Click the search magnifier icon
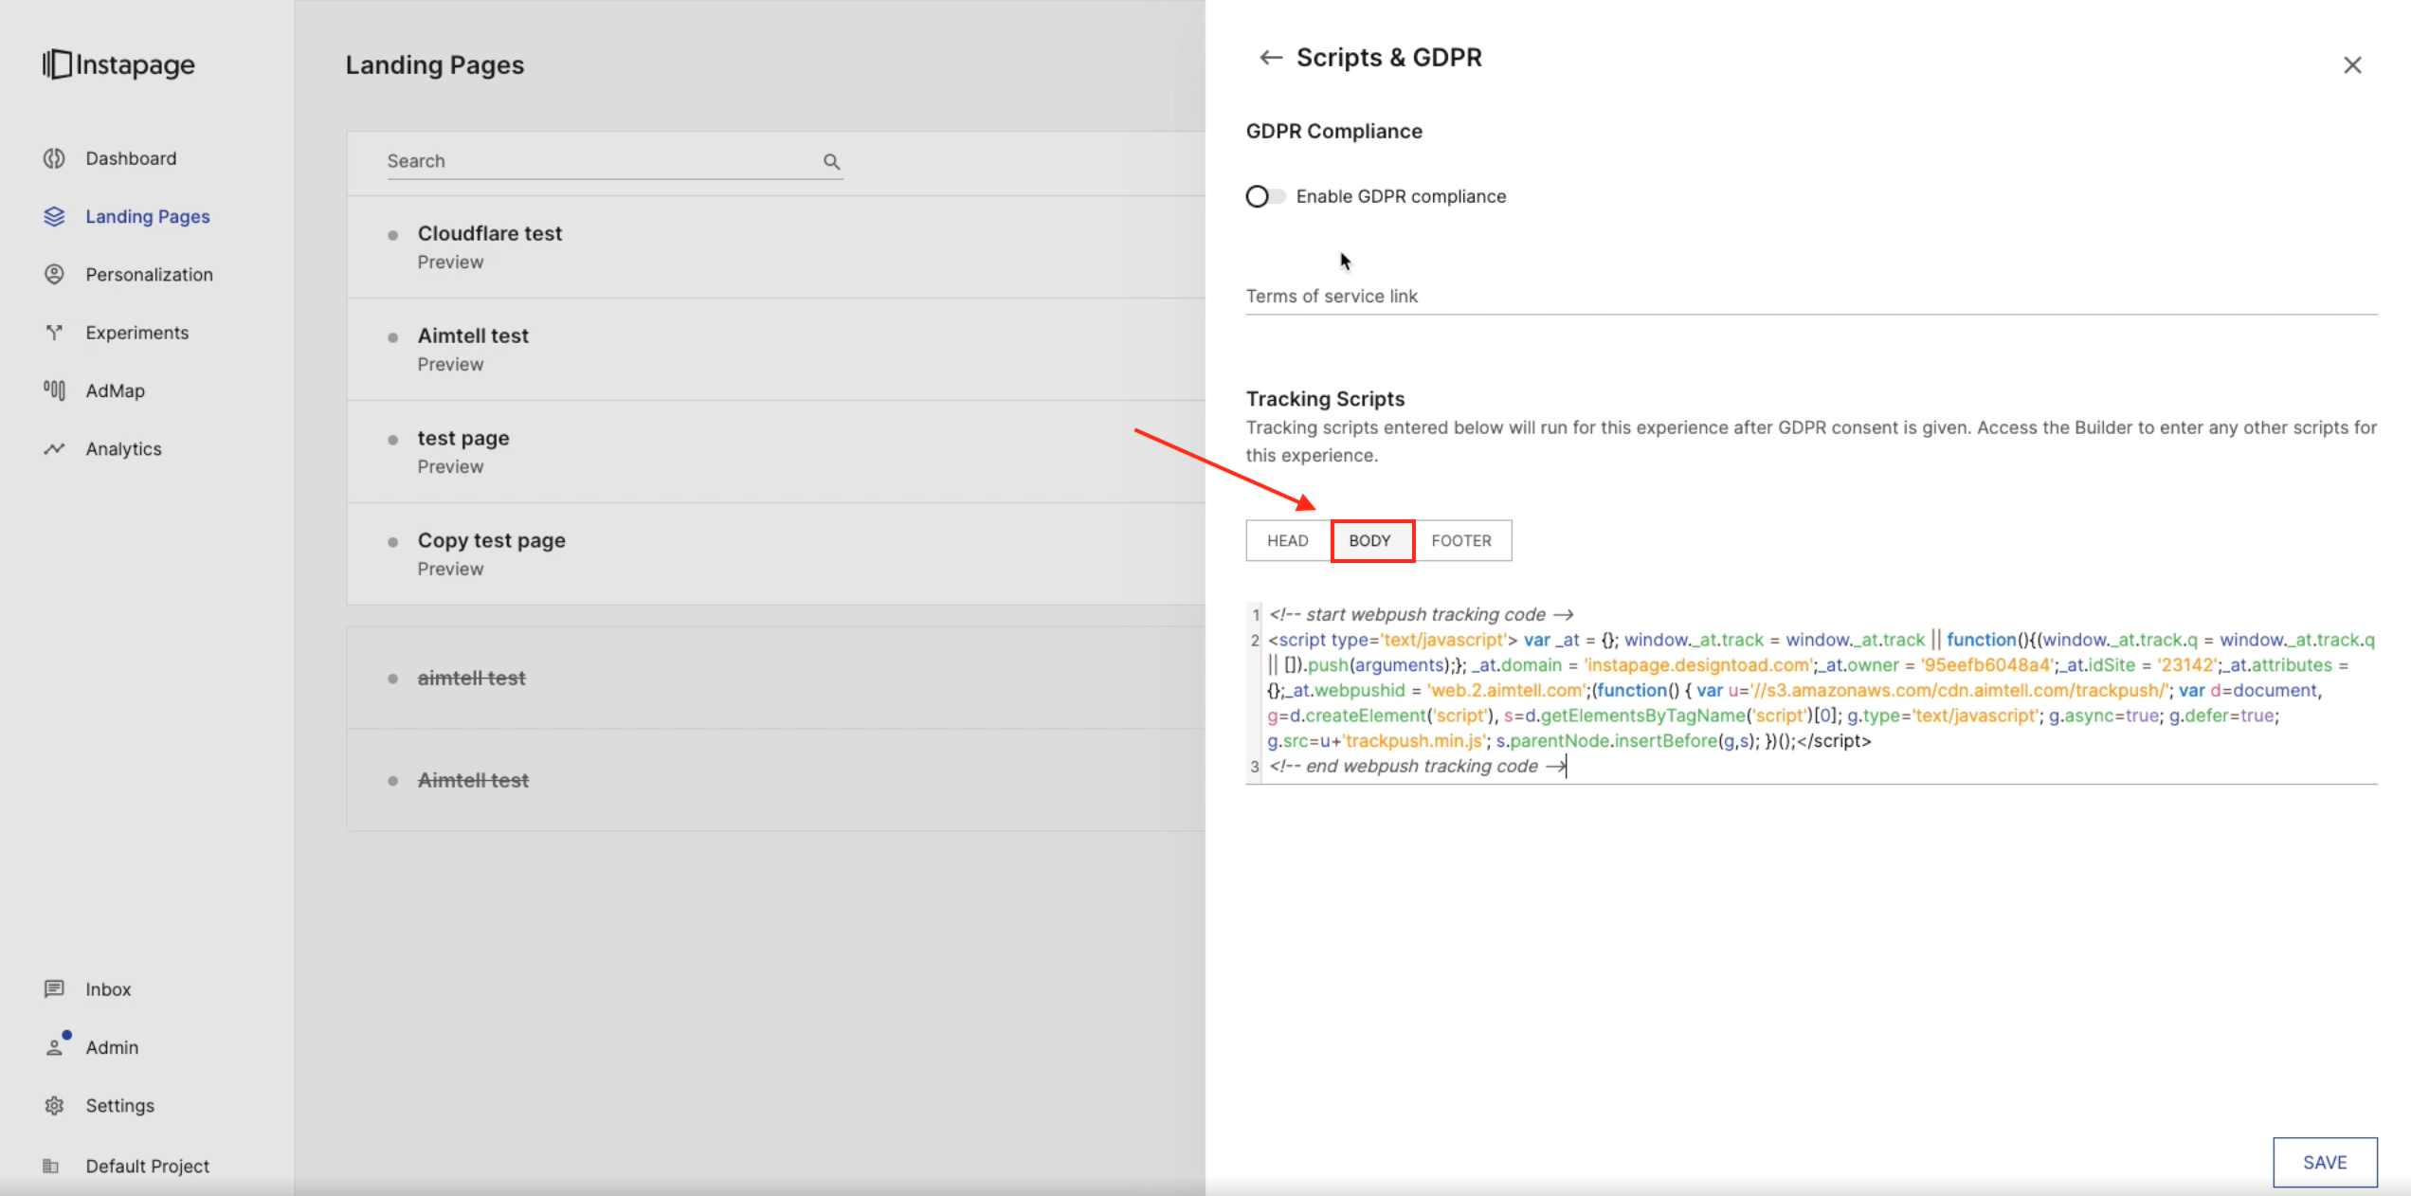This screenshot has width=2411, height=1196. point(831,162)
